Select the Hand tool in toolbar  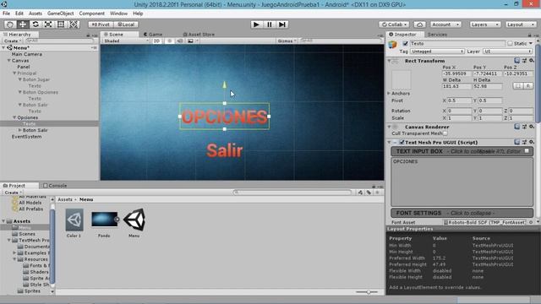coord(10,24)
